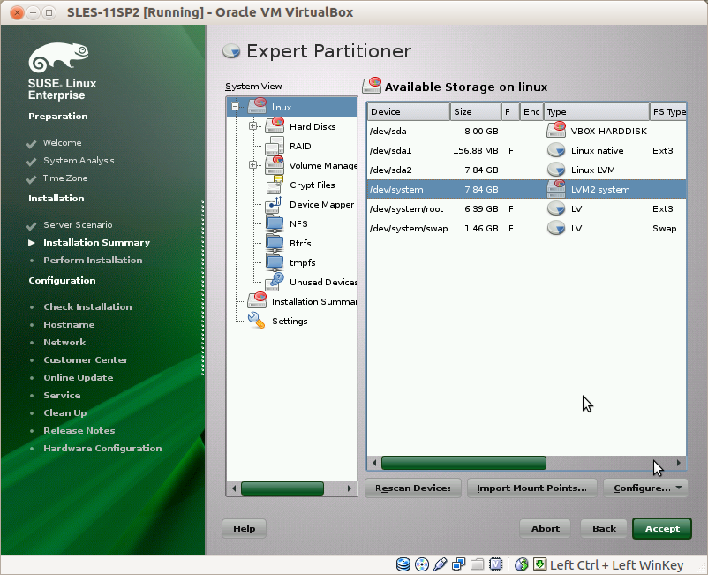The width and height of the screenshot is (708, 575).
Task: Click the tmpfs folder icon
Action: coord(275,262)
